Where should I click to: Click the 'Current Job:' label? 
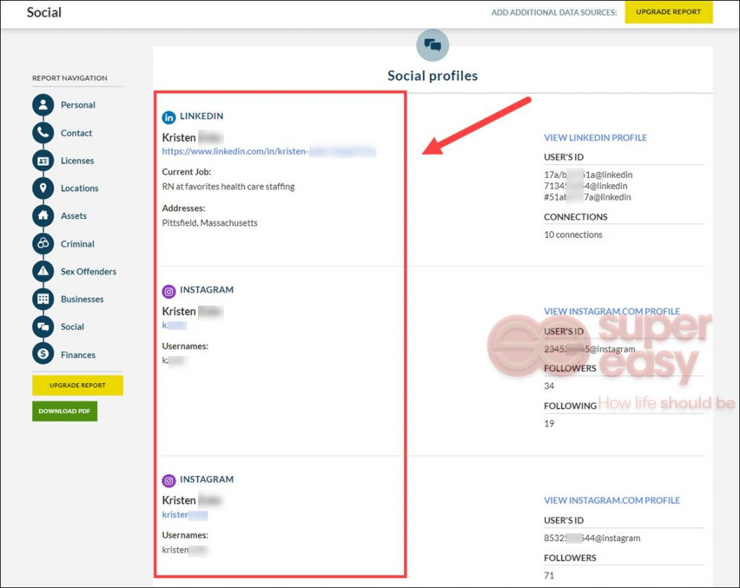[186, 172]
